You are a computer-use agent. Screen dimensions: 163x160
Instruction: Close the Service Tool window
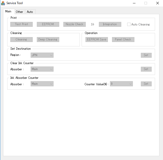click(x=158, y=3)
